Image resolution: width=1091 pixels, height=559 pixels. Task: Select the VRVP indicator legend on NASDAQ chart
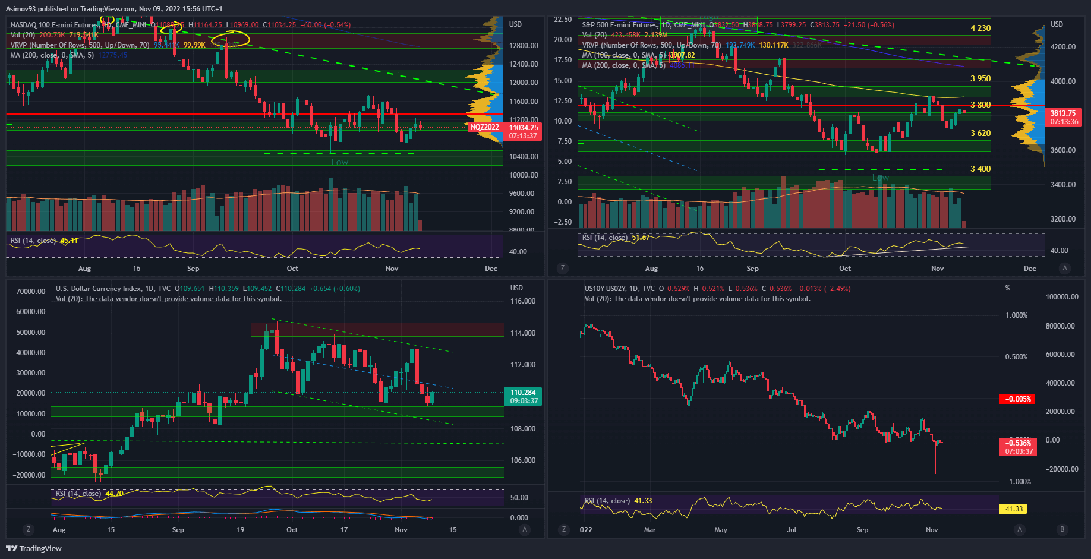pyautogui.click(x=80, y=45)
